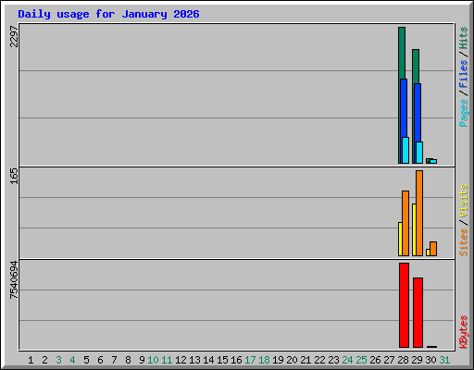Click day label 21 on the x-axis

click(x=306, y=360)
